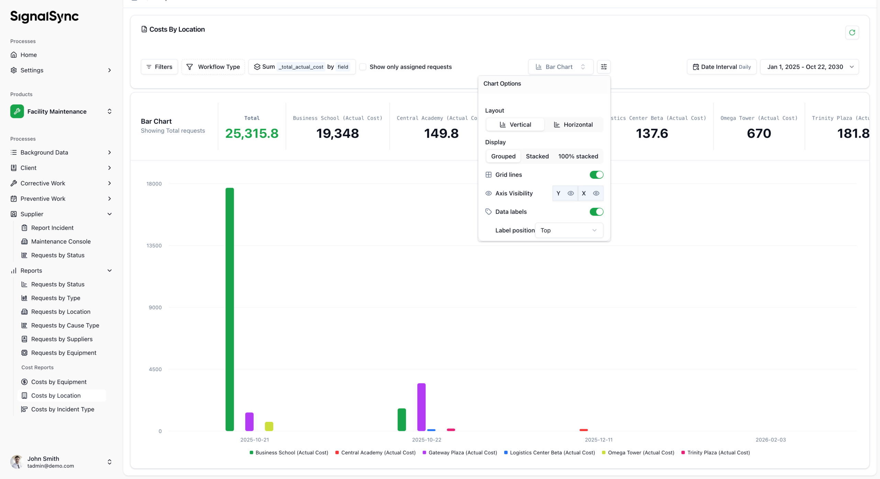Select the Stacked display option

[x=537, y=156]
